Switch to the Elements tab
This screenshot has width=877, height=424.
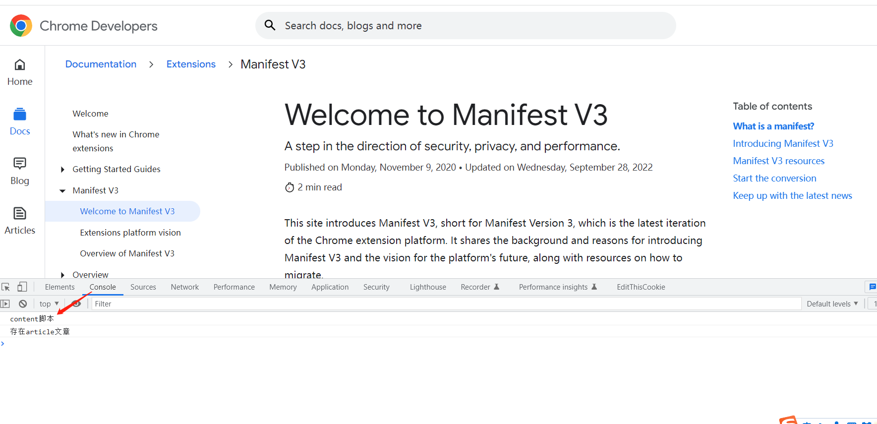click(59, 287)
